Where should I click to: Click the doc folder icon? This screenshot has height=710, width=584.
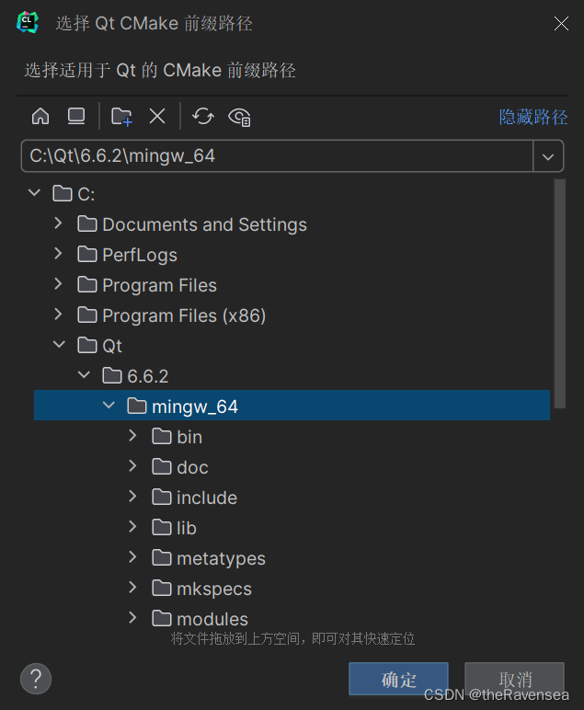[x=162, y=467]
